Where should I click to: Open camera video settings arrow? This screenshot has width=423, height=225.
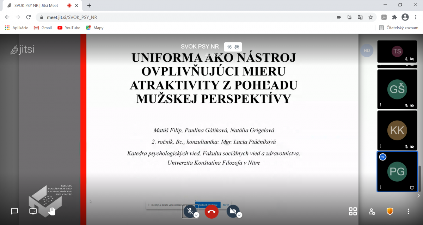coord(239,215)
